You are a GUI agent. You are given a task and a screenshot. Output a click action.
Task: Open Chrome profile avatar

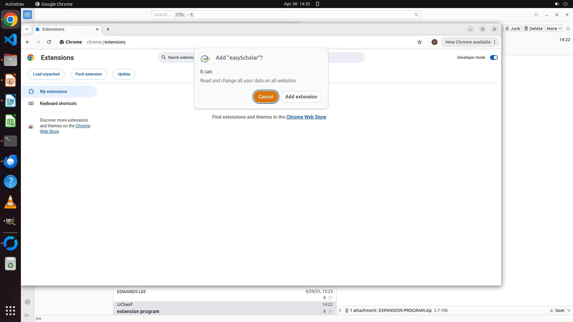(434, 42)
